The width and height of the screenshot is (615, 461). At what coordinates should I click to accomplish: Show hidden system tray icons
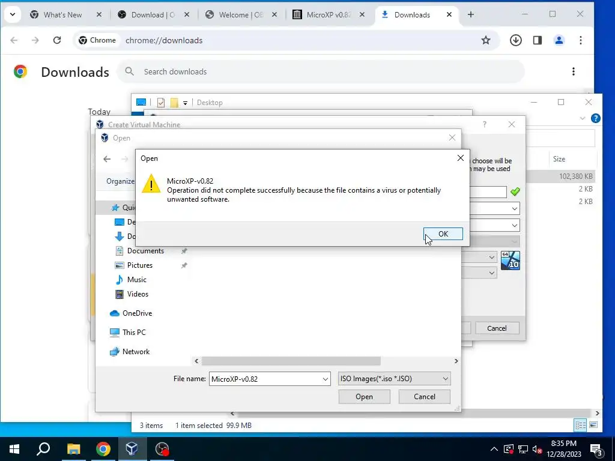pos(494,449)
